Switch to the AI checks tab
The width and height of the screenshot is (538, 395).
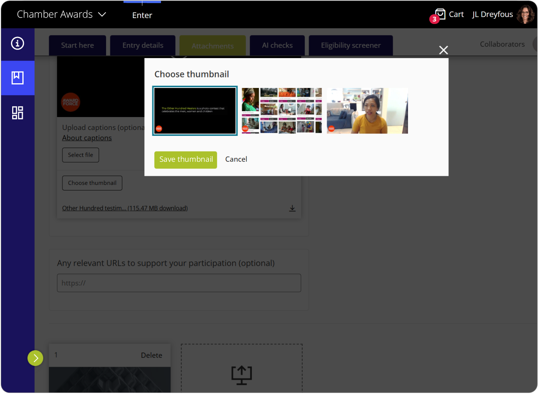click(277, 45)
